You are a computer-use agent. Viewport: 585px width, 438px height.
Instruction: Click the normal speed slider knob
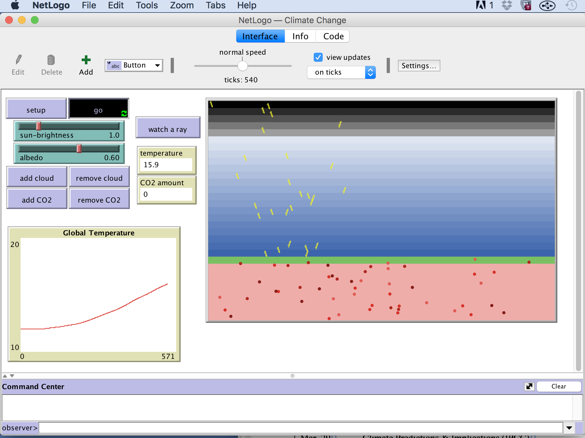click(243, 66)
